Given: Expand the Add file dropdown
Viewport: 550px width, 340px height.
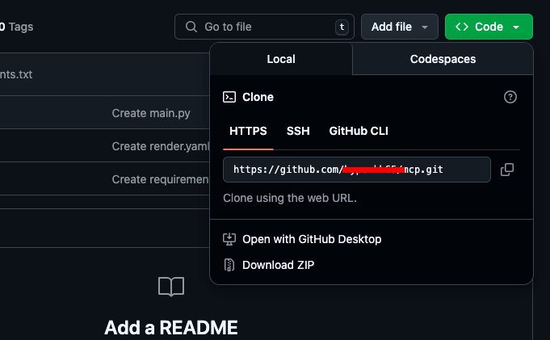Looking at the screenshot, I should point(400,27).
